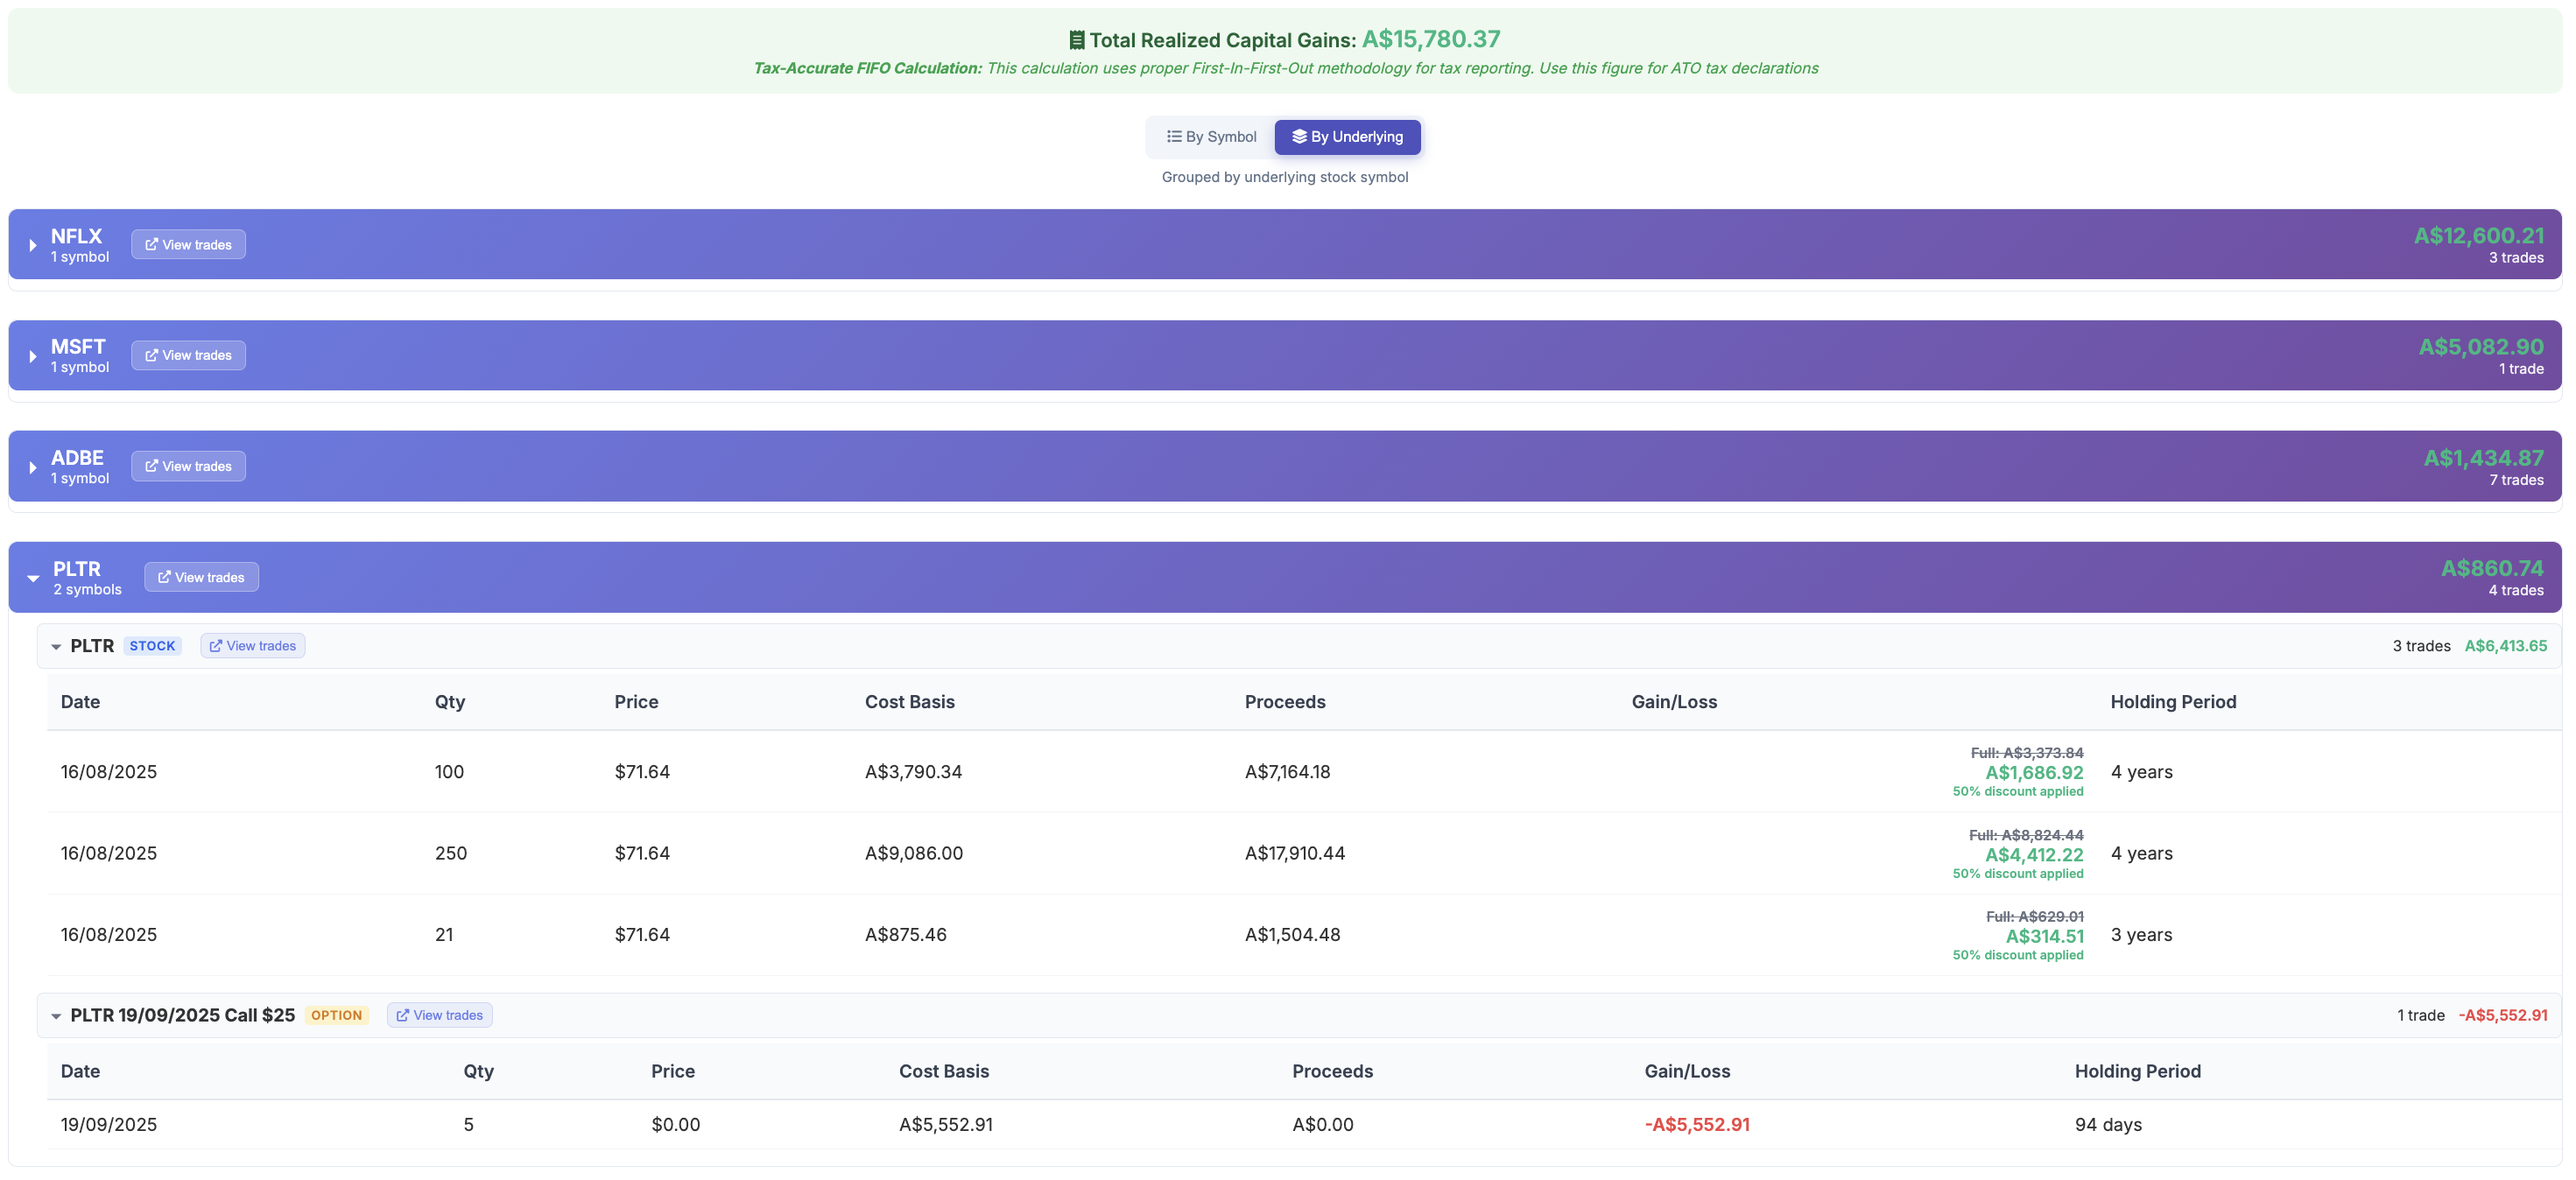This screenshot has width=2576, height=1180.
Task: Click the list icon beside By Symbol
Action: [x=1176, y=136]
